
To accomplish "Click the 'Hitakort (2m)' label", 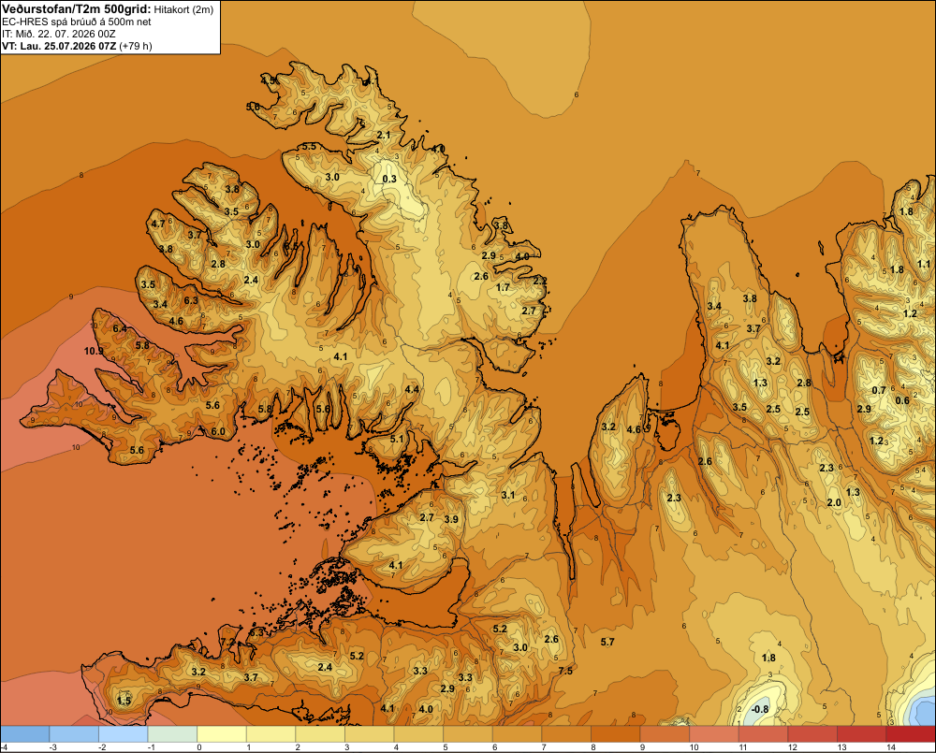I will [x=183, y=9].
